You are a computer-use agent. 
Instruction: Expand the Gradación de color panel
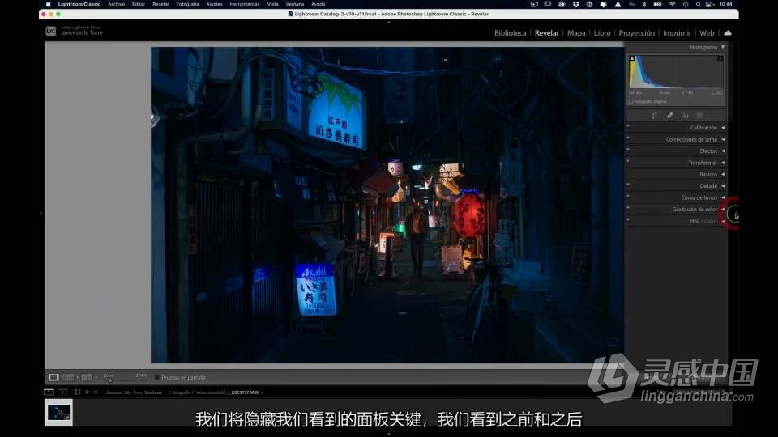pyautogui.click(x=723, y=209)
